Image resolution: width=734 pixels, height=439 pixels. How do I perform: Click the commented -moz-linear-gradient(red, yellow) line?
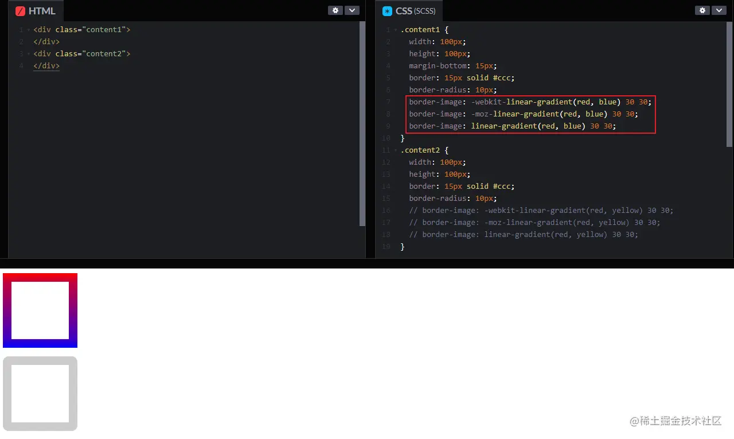click(x=534, y=222)
